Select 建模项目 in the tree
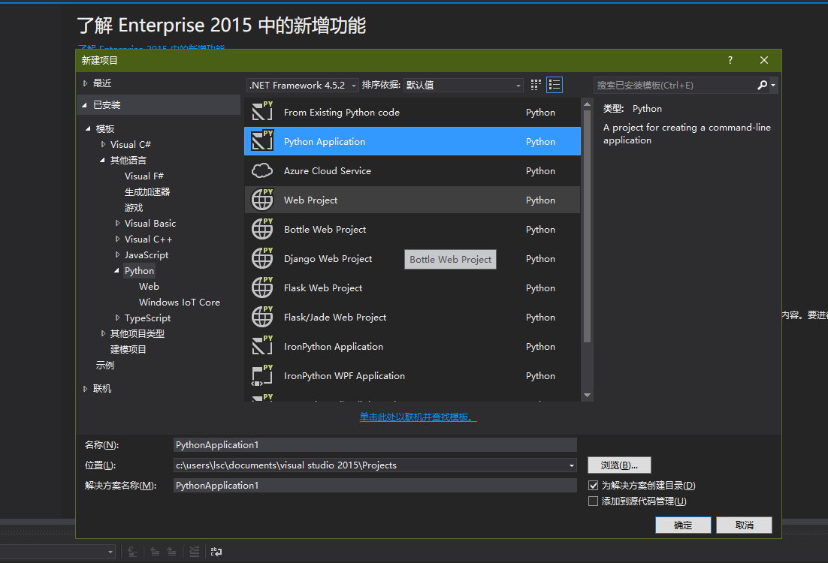The width and height of the screenshot is (828, 563). pos(128,349)
